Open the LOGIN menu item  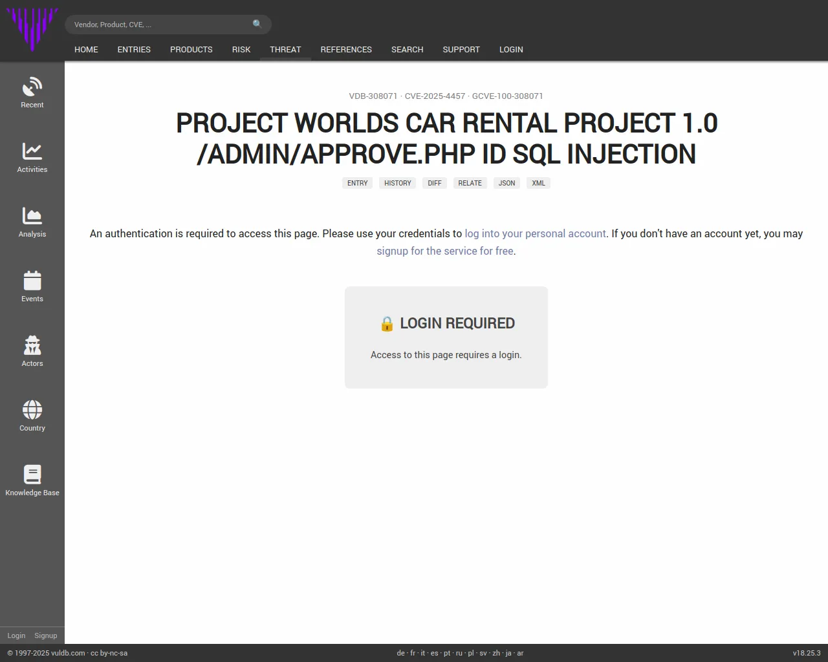point(511,49)
